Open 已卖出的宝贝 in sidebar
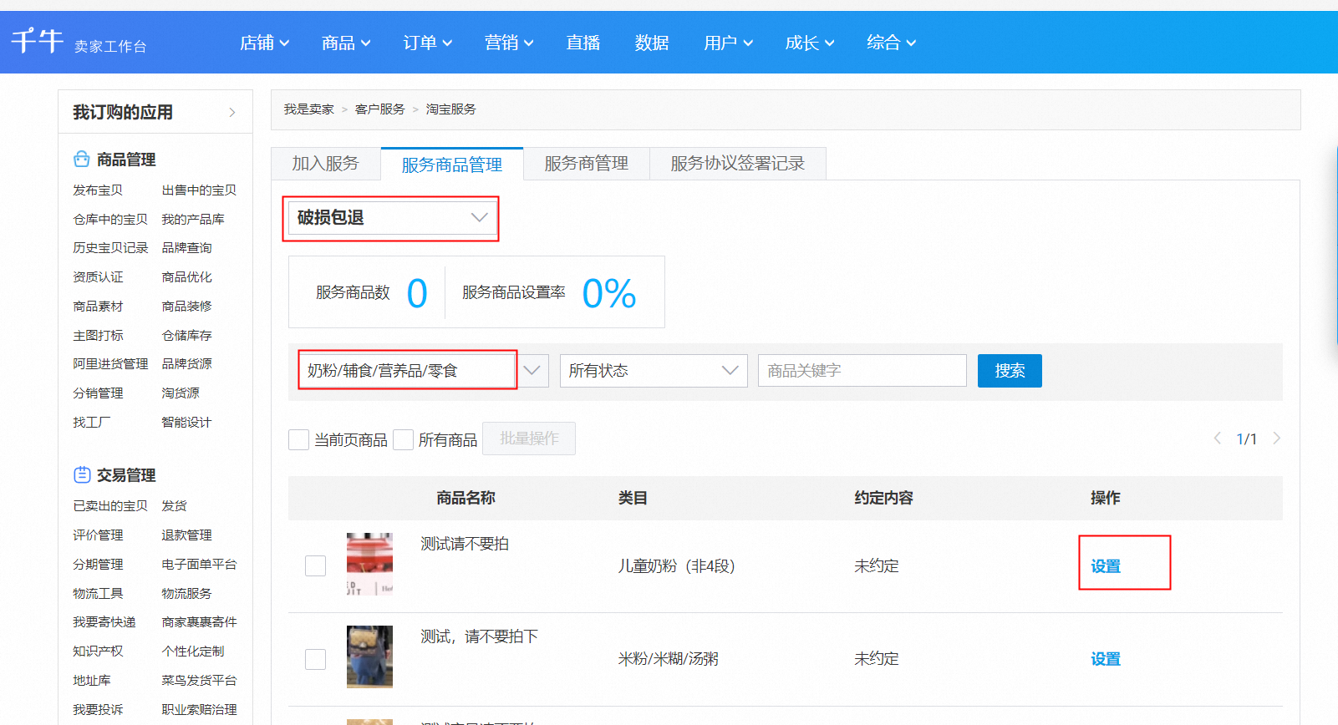 point(110,506)
